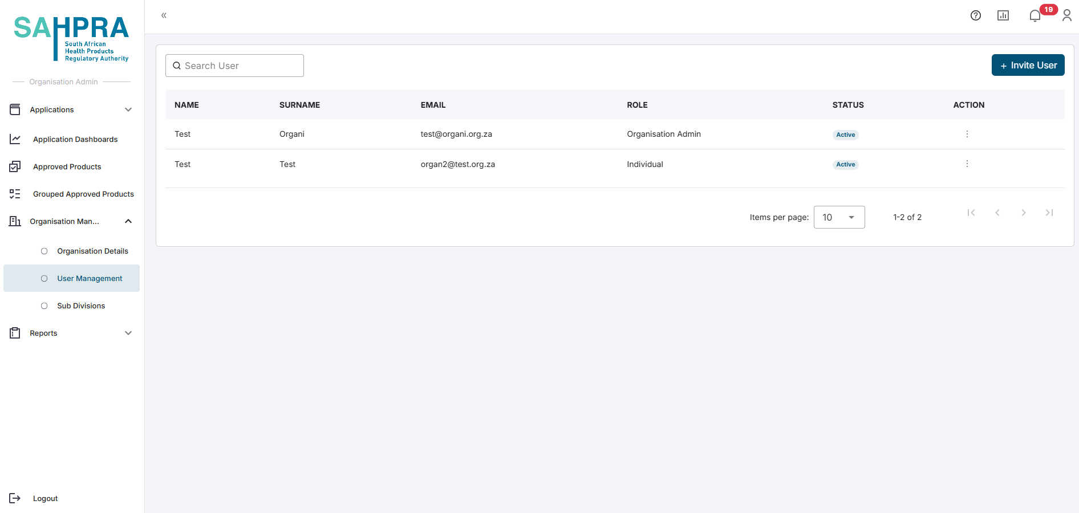Go to next page pagination arrow
This screenshot has height=513, width=1079.
pos(1024,213)
